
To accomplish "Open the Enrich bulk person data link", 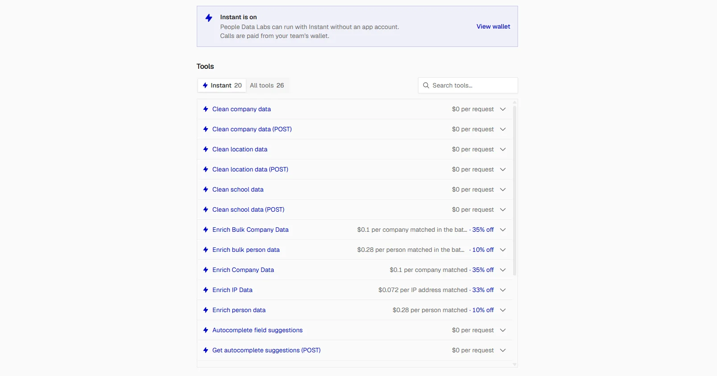I will (246, 250).
